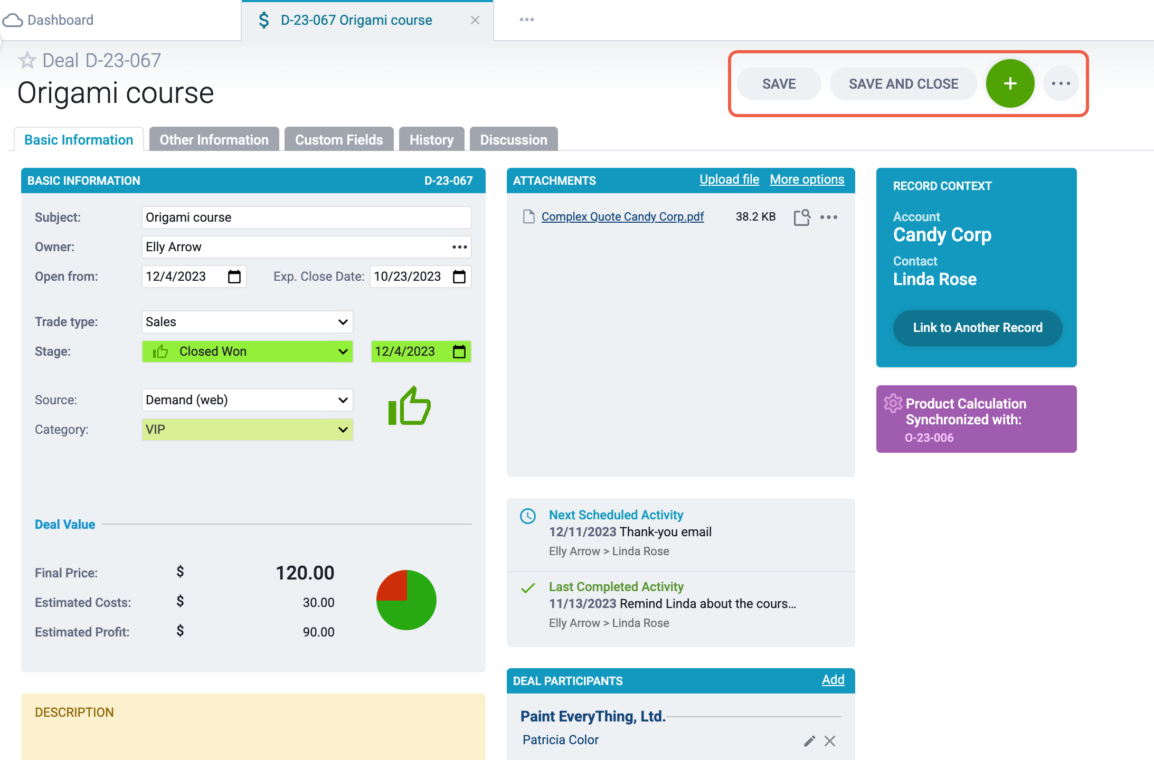Viewport: 1154px width, 760px height.
Task: Open the Dashboard cloud icon
Action: (x=13, y=20)
